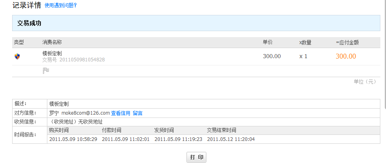Viewport: 386px width, 168px height.
Task: Click the unit price 300.00 in black
Action: point(272,56)
